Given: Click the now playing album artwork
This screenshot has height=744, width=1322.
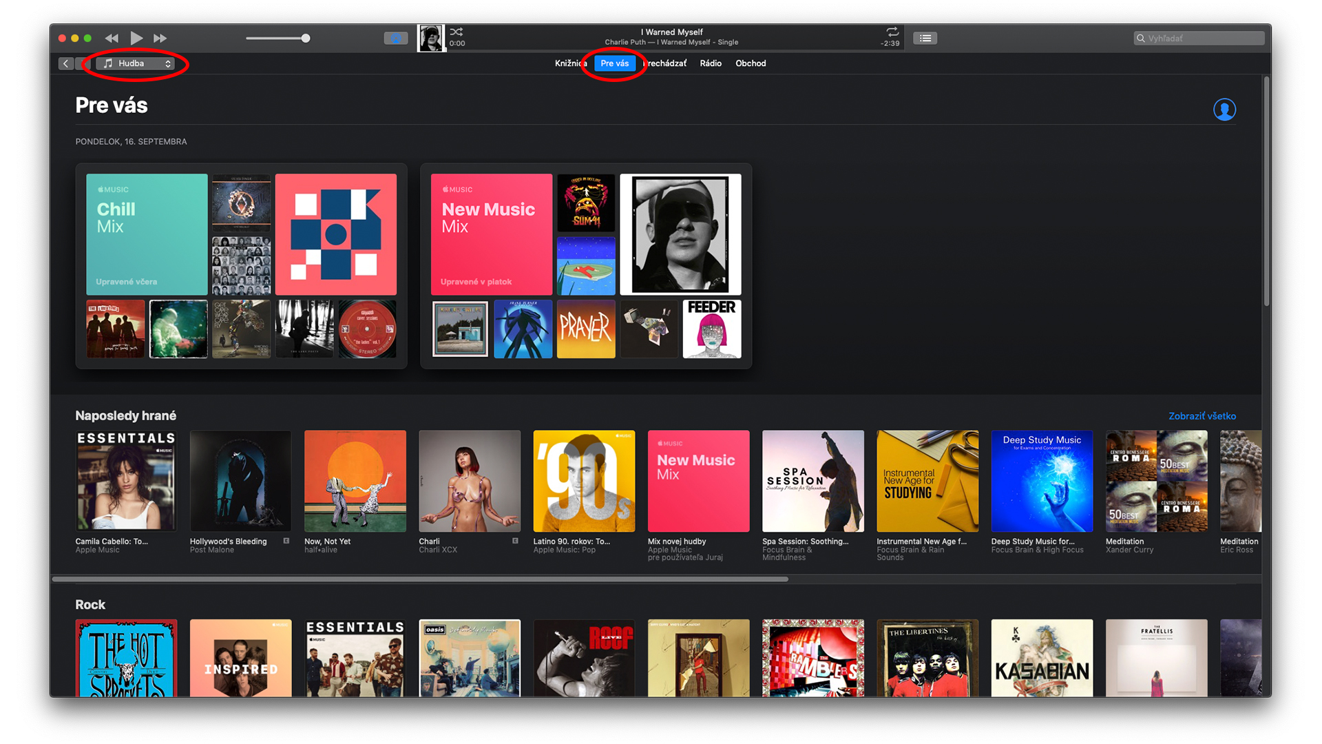Looking at the screenshot, I should [x=431, y=39].
